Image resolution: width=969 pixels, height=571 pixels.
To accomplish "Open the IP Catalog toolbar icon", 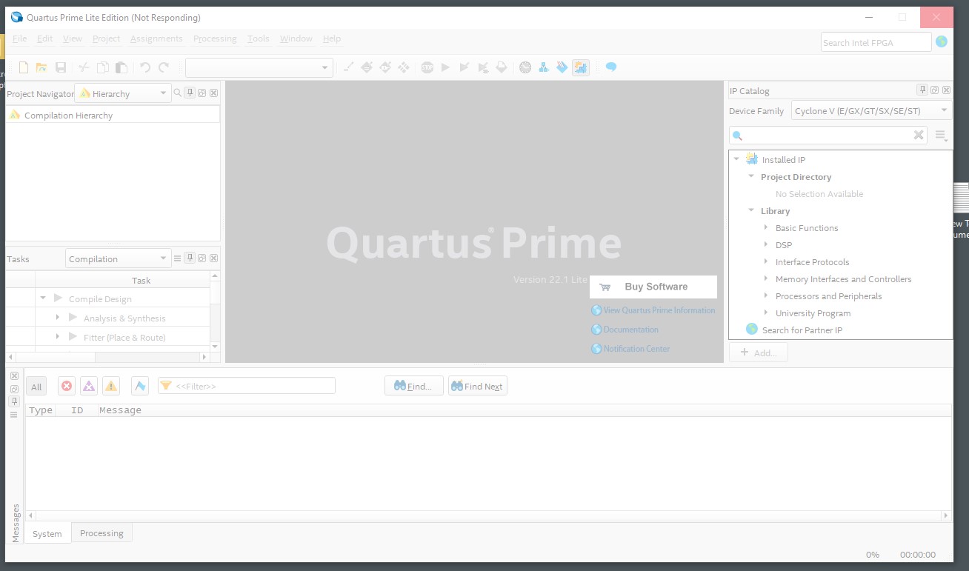I will [581, 67].
